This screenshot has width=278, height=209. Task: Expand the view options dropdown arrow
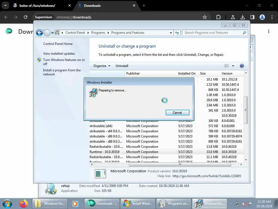point(233,66)
